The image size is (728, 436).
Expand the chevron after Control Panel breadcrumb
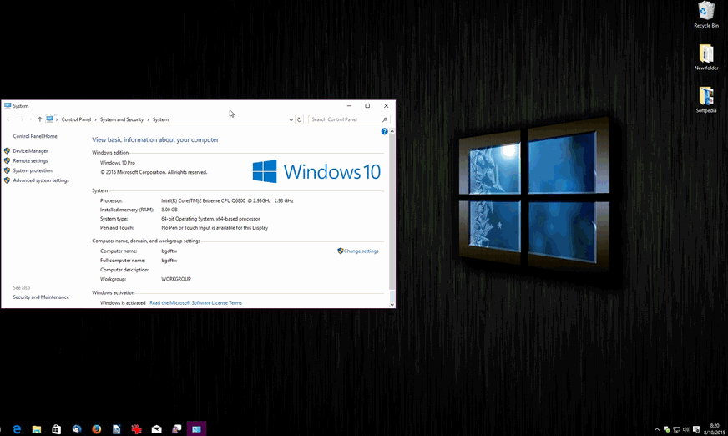[x=96, y=119]
